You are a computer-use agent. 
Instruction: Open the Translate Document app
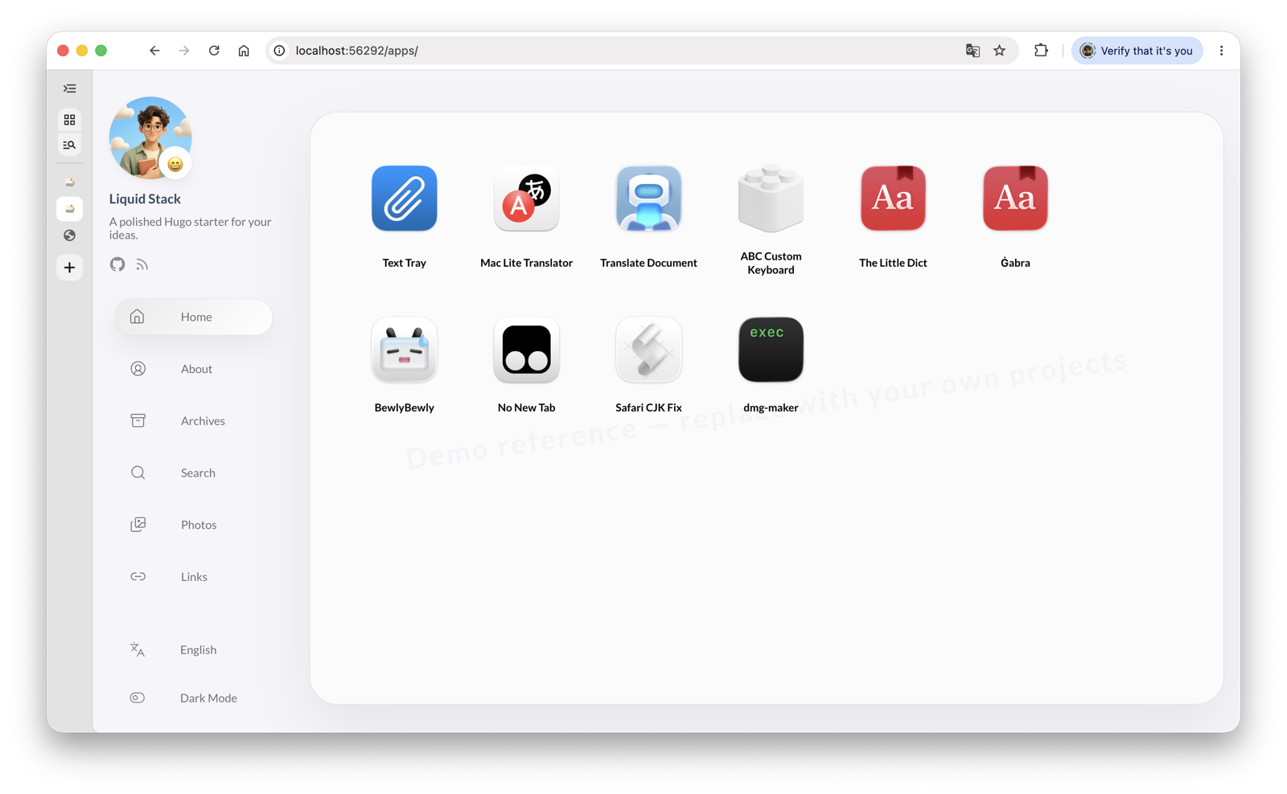point(648,198)
